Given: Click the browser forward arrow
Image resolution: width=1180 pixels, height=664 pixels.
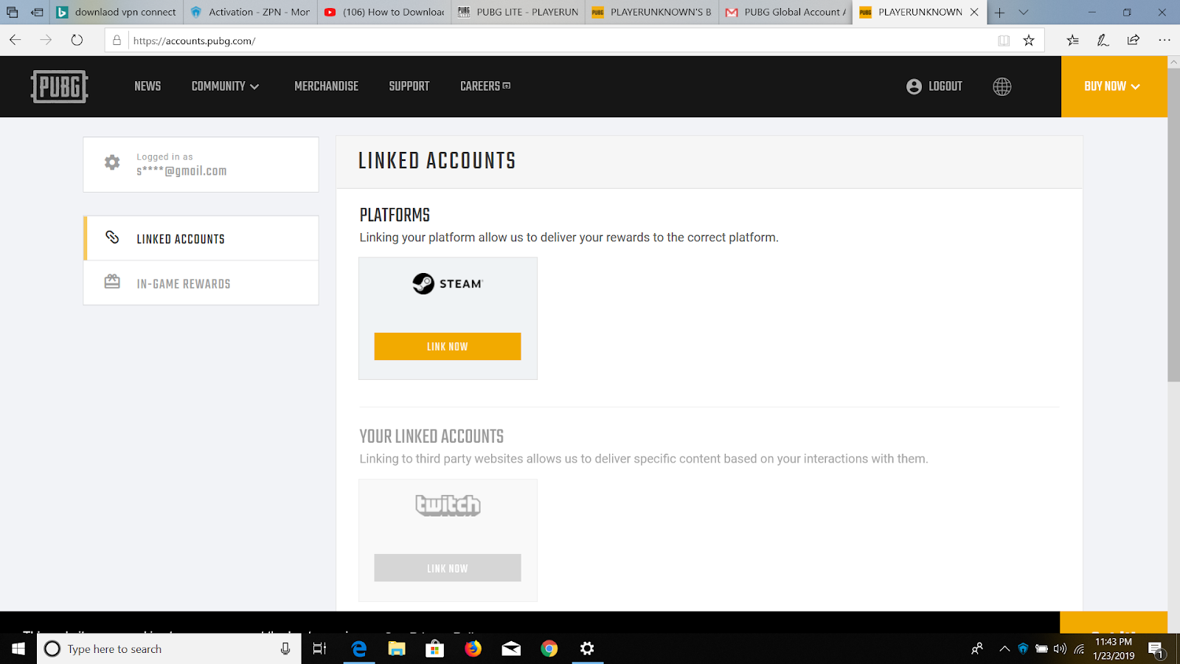Looking at the screenshot, I should tap(46, 40).
